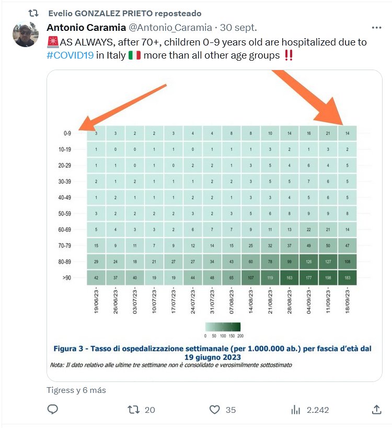392x428 pixels.
Task: Click the like count of 35
Action: point(230,410)
